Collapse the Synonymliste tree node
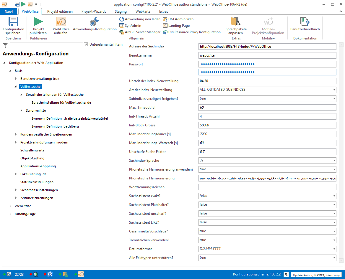Image resolution: width=345 pixels, height=279 pixels. tap(22, 111)
